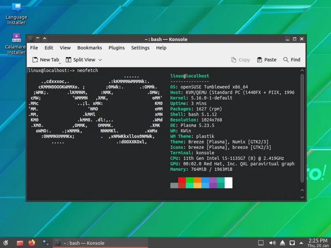Image resolution: width=331 pixels, height=248 pixels.
Task: Open the Bookmarks menu
Action: click(89, 48)
